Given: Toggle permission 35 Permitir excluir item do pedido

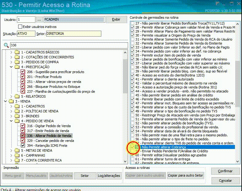Looking at the screenshot, I should [x=133, y=55].
